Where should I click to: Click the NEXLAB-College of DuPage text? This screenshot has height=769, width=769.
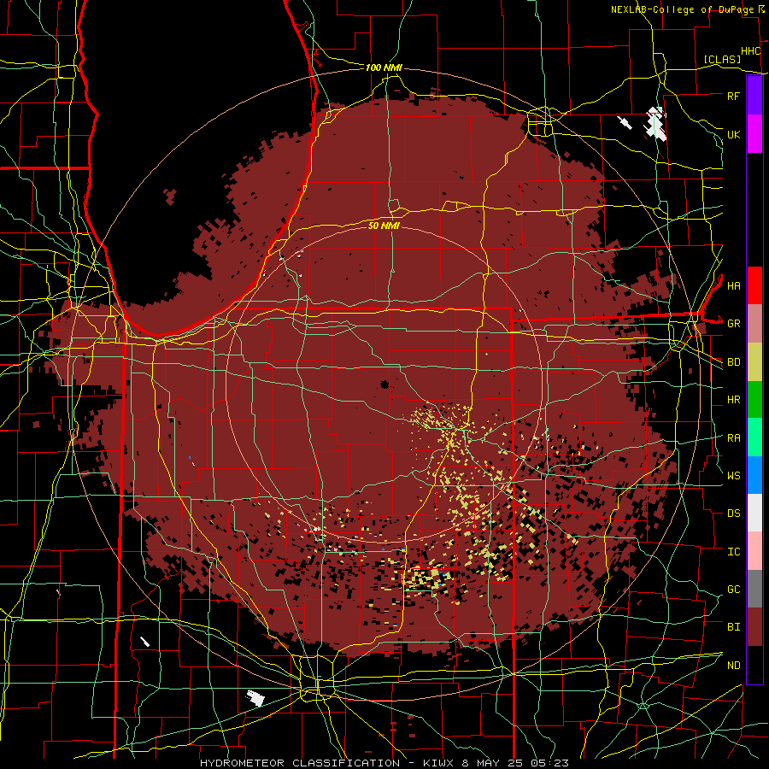pos(684,9)
